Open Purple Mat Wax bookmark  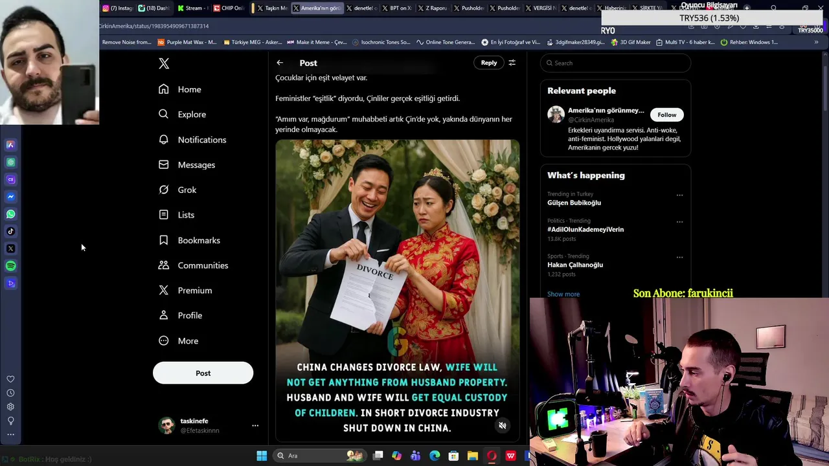point(187,42)
